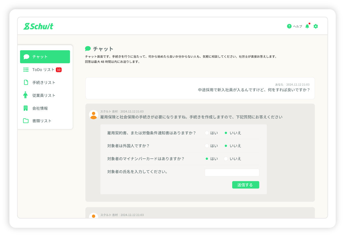This screenshot has height=237, width=345.
Task: Click the person icon beside 従業員リスト
Action: point(26,95)
